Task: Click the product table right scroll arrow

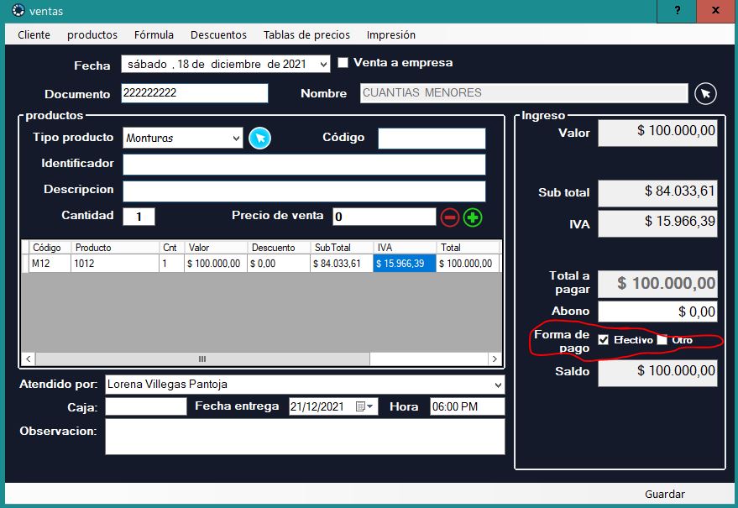Action: (x=495, y=359)
